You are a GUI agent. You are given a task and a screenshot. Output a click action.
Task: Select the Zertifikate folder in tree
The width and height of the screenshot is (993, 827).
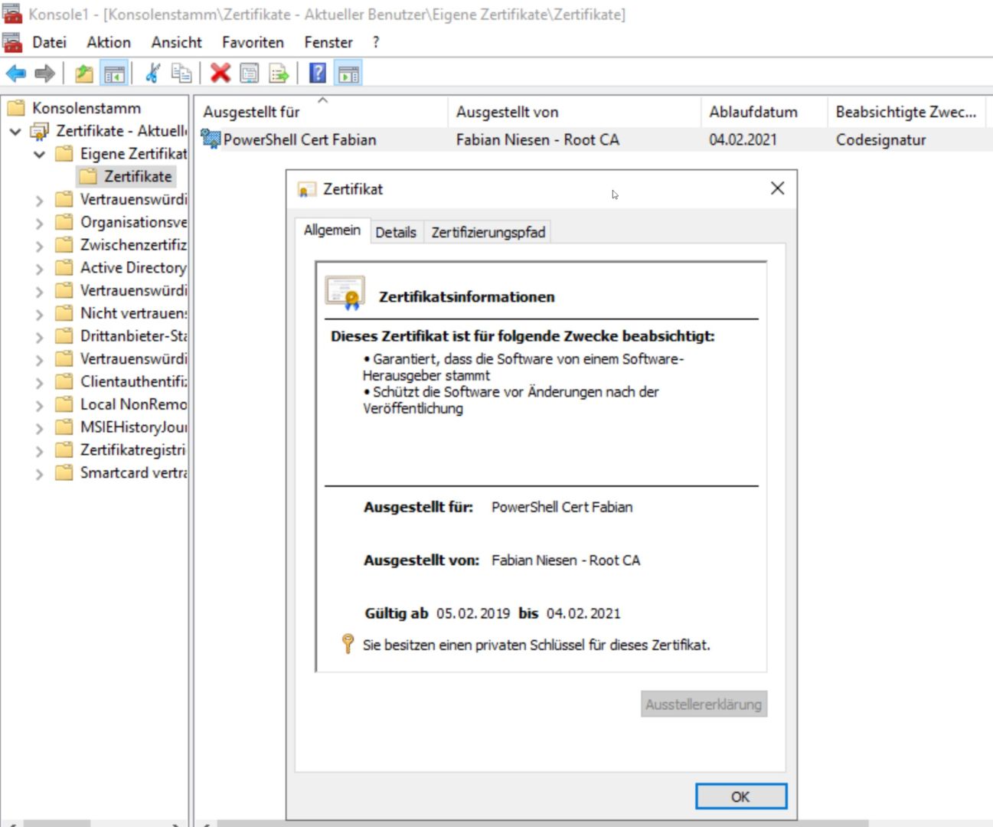[138, 176]
